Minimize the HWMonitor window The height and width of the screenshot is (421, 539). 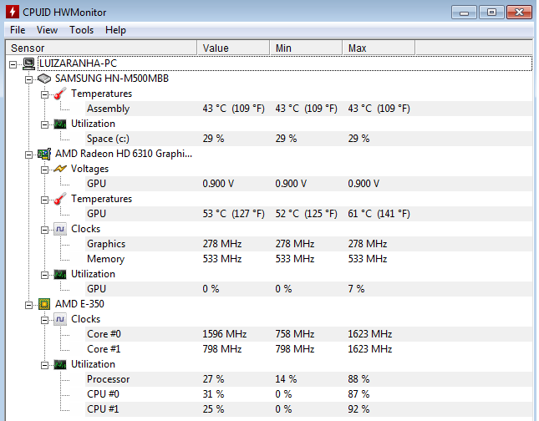click(464, 13)
